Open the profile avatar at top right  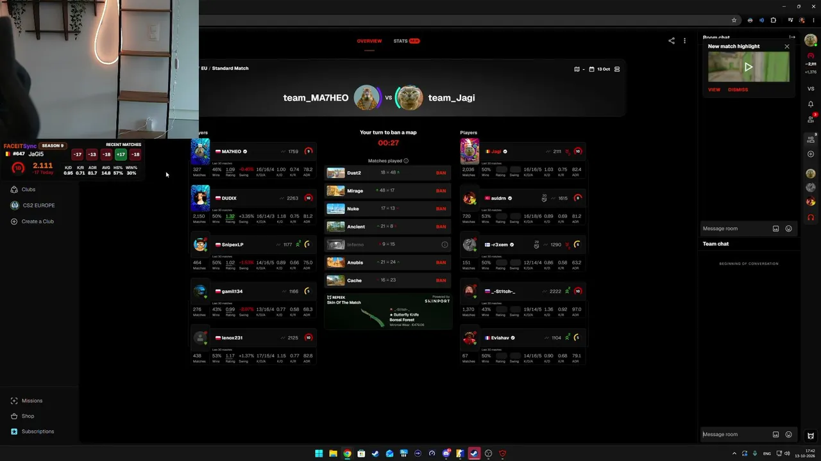tap(811, 40)
